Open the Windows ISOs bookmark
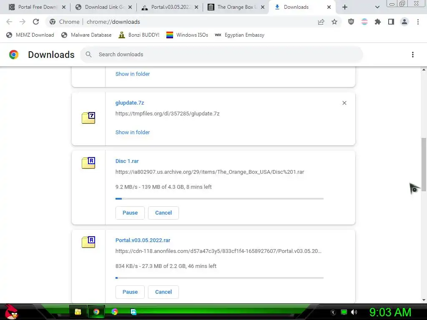Viewport: 427px width, 320px height. click(x=187, y=35)
